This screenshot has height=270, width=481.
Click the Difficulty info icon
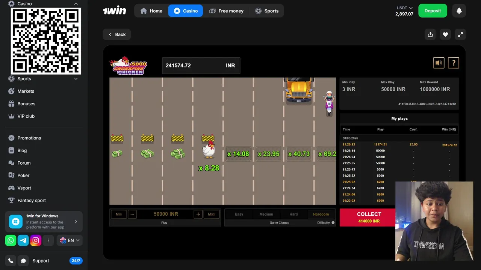(333, 223)
